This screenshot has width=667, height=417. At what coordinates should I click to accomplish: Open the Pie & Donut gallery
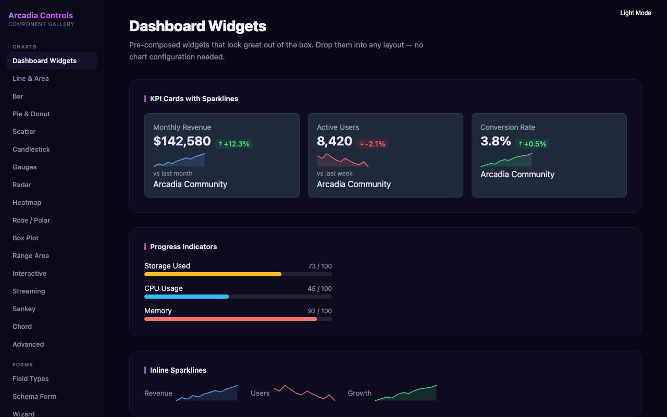pos(31,114)
